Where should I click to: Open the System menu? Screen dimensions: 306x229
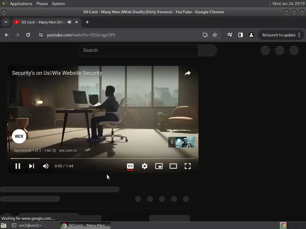pyautogui.click(x=58, y=4)
